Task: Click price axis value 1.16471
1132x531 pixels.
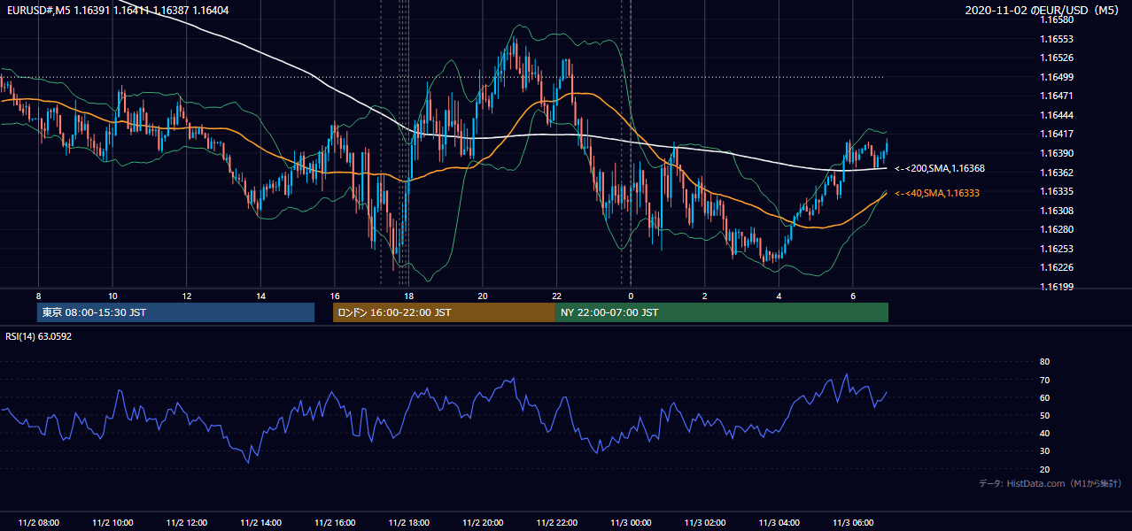Action: tap(1057, 96)
